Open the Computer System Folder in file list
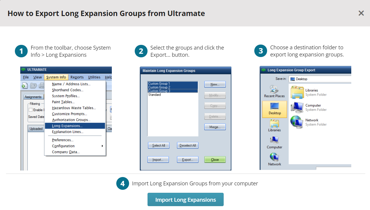This screenshot has width=370, height=210. 308,107
